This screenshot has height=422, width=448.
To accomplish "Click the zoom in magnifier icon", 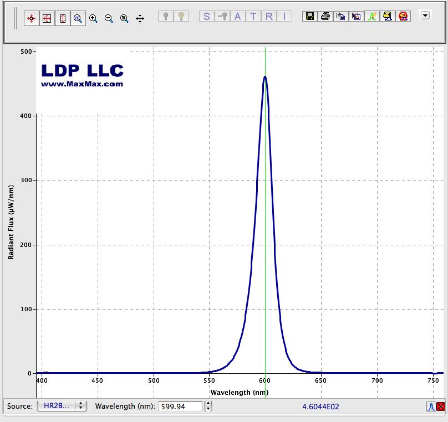I will [94, 18].
